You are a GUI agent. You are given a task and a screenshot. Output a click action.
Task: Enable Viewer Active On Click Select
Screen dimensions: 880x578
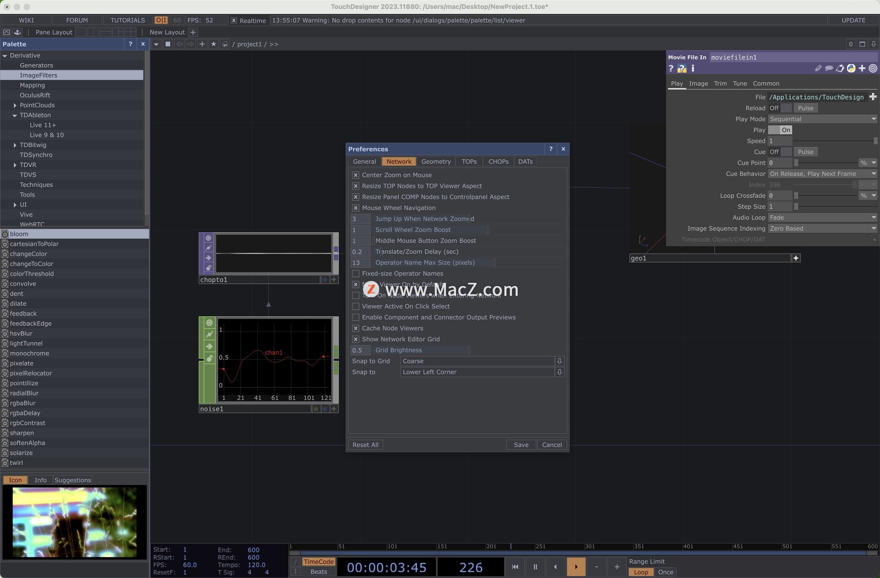(x=355, y=307)
